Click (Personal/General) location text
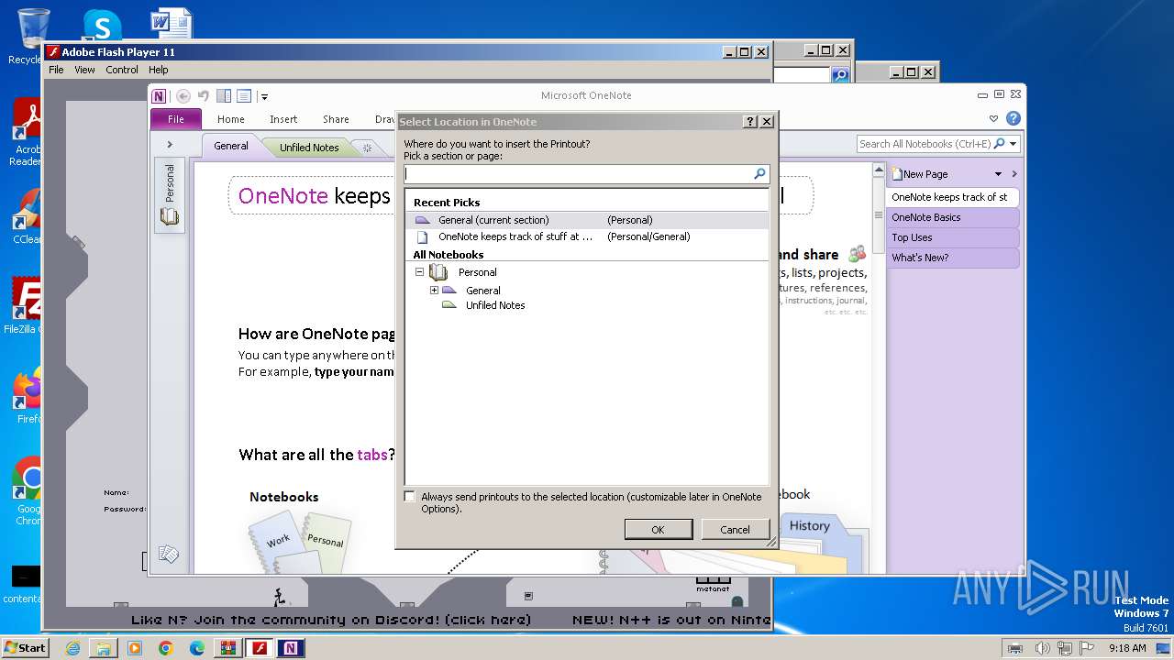 pos(648,236)
